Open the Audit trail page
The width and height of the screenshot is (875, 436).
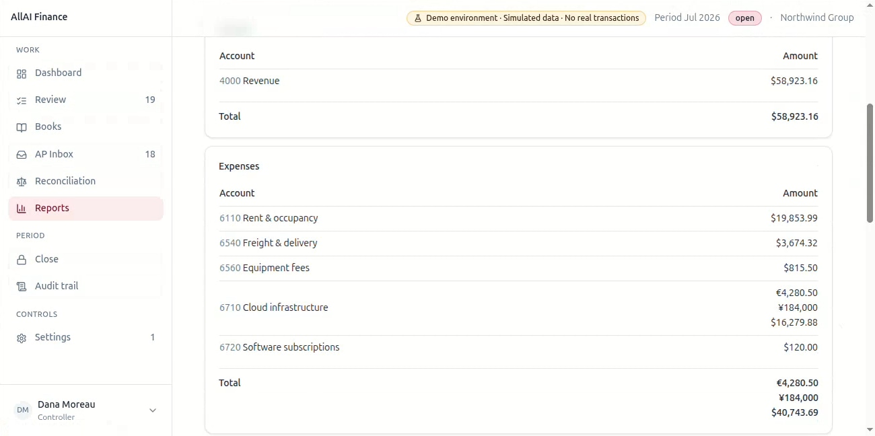[x=85, y=286]
